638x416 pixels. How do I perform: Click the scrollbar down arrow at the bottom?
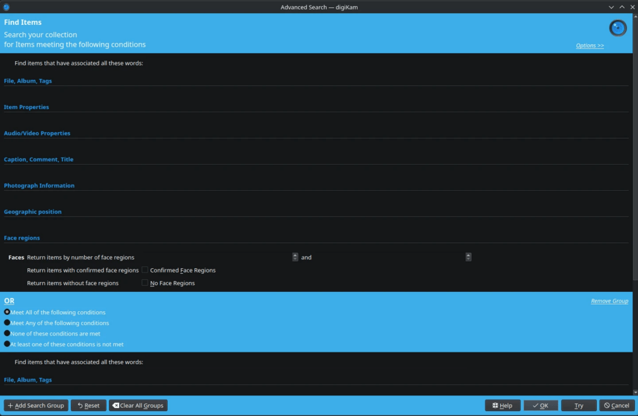tap(635, 392)
